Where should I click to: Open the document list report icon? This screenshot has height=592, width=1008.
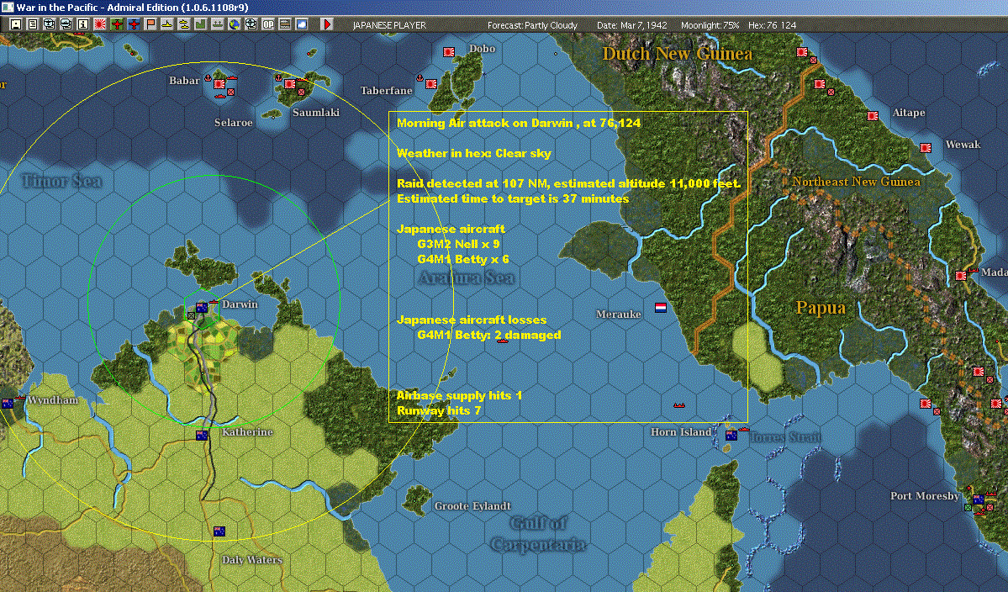point(33,24)
